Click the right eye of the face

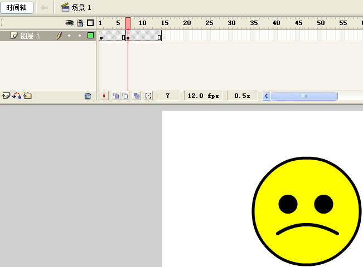(x=323, y=204)
